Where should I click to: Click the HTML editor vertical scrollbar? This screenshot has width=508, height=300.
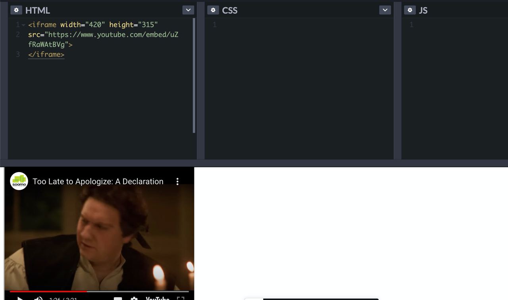click(194, 75)
